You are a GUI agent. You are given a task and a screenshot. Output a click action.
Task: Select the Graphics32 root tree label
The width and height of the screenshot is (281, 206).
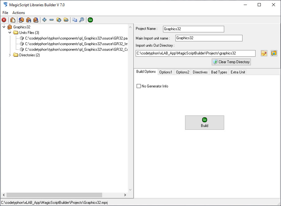(22, 27)
